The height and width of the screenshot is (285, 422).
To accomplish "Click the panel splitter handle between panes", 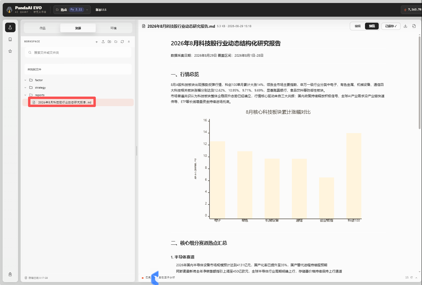I will pos(137,151).
